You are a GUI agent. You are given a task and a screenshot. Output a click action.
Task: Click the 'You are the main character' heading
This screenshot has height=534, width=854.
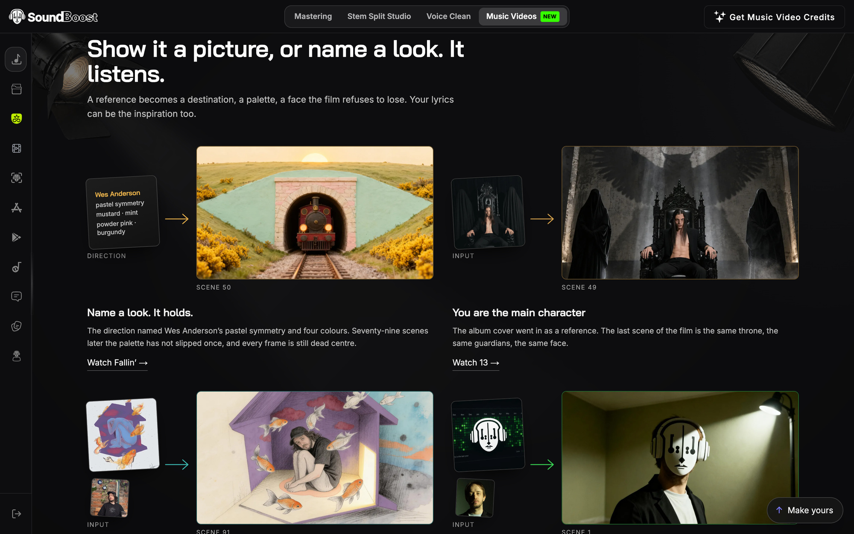click(x=519, y=313)
